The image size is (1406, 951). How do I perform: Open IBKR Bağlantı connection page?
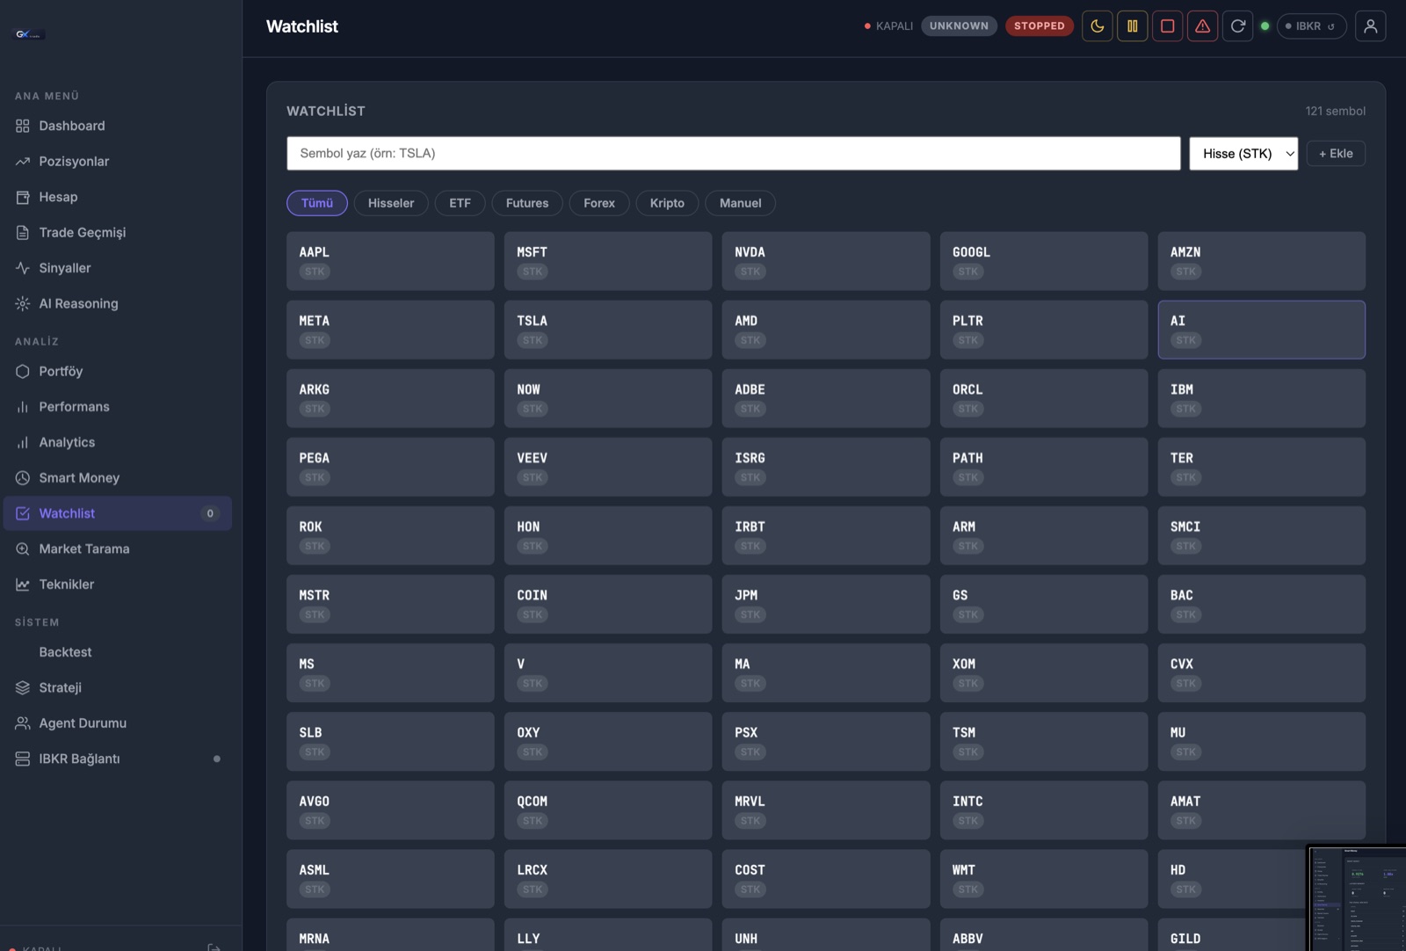pos(118,759)
